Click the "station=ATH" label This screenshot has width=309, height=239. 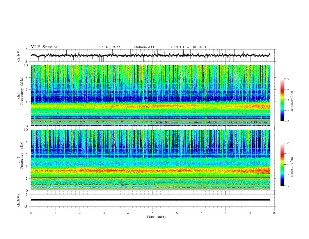click(145, 47)
